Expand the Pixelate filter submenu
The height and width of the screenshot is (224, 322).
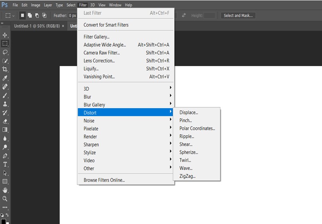click(x=125, y=129)
